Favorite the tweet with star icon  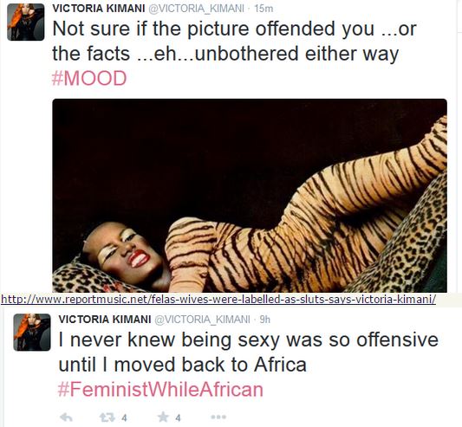click(163, 417)
